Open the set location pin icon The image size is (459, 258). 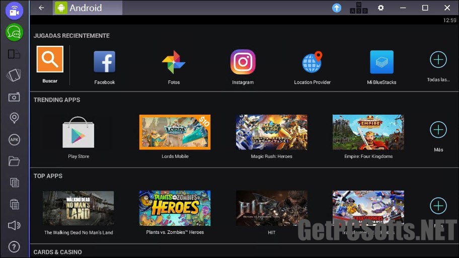14,118
